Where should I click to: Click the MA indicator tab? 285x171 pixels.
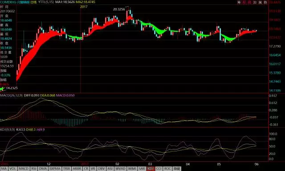(4, 169)
